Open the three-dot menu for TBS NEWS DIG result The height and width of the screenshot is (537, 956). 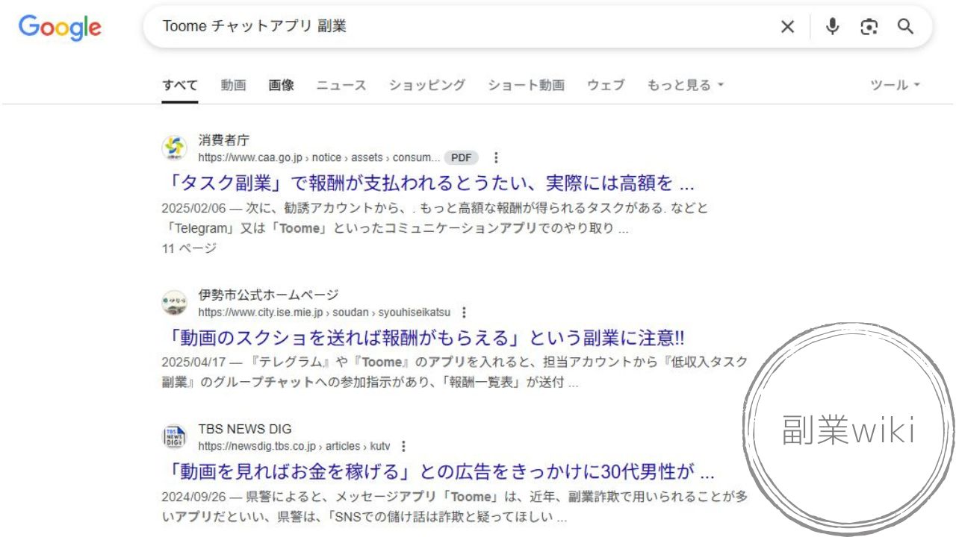pyautogui.click(x=403, y=446)
